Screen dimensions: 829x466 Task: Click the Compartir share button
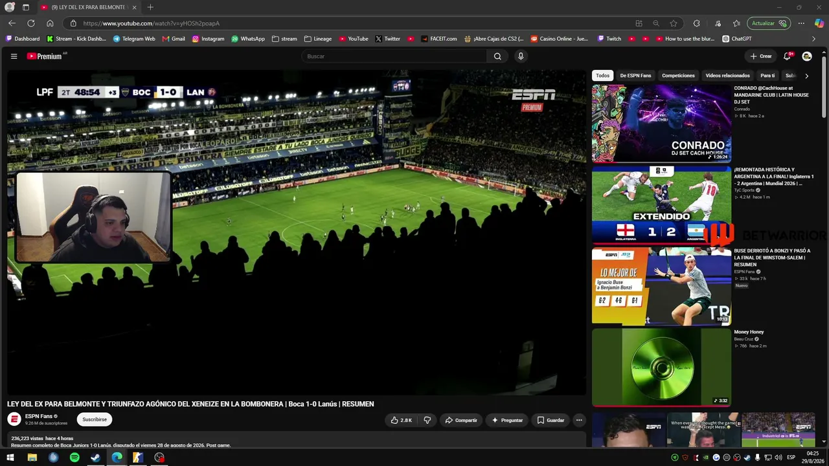461,420
